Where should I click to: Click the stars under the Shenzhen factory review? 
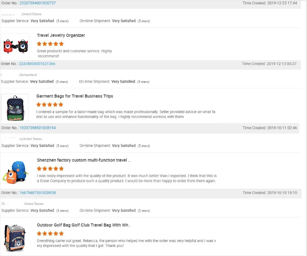(x=50, y=169)
